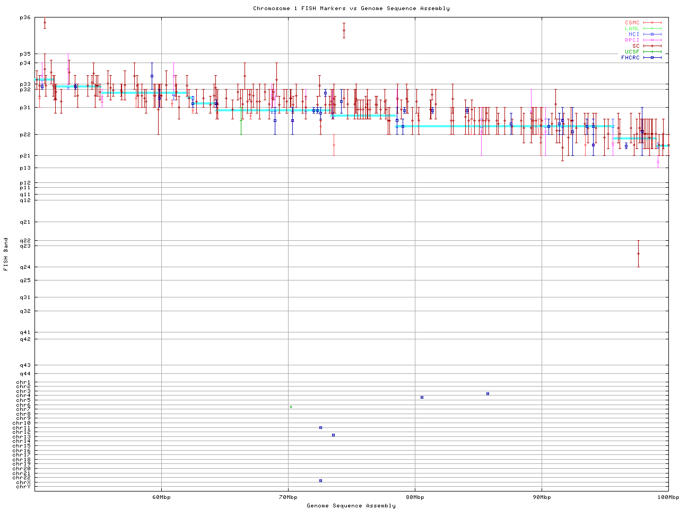This screenshot has height=509, width=679.
Task: Click the chart title 'Chromosome 1 FISH Markers'
Action: pos(351,8)
